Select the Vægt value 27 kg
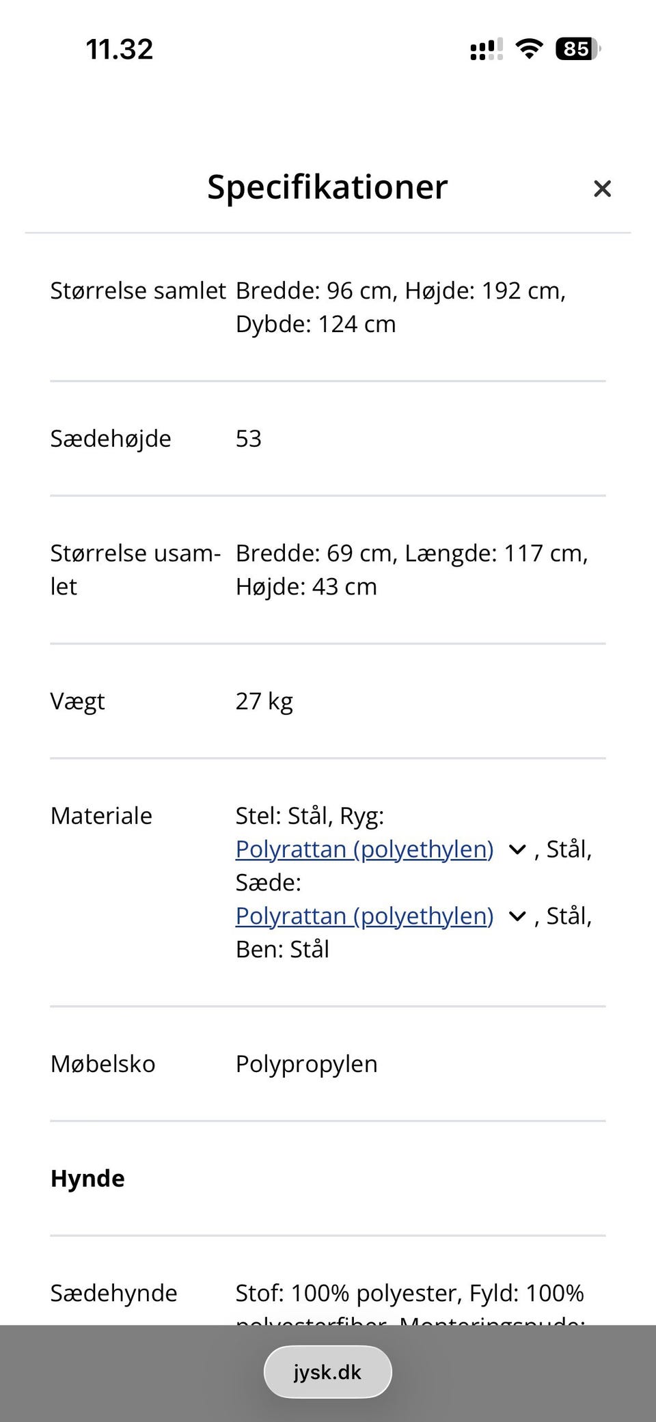The height and width of the screenshot is (1422, 656). coord(264,700)
